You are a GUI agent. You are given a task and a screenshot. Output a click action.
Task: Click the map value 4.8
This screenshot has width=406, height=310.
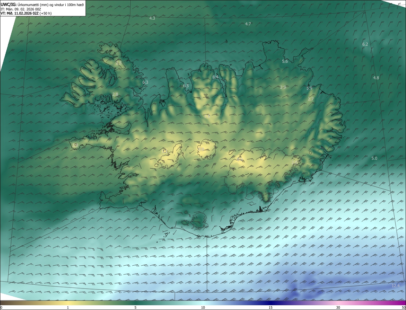coord(376,78)
